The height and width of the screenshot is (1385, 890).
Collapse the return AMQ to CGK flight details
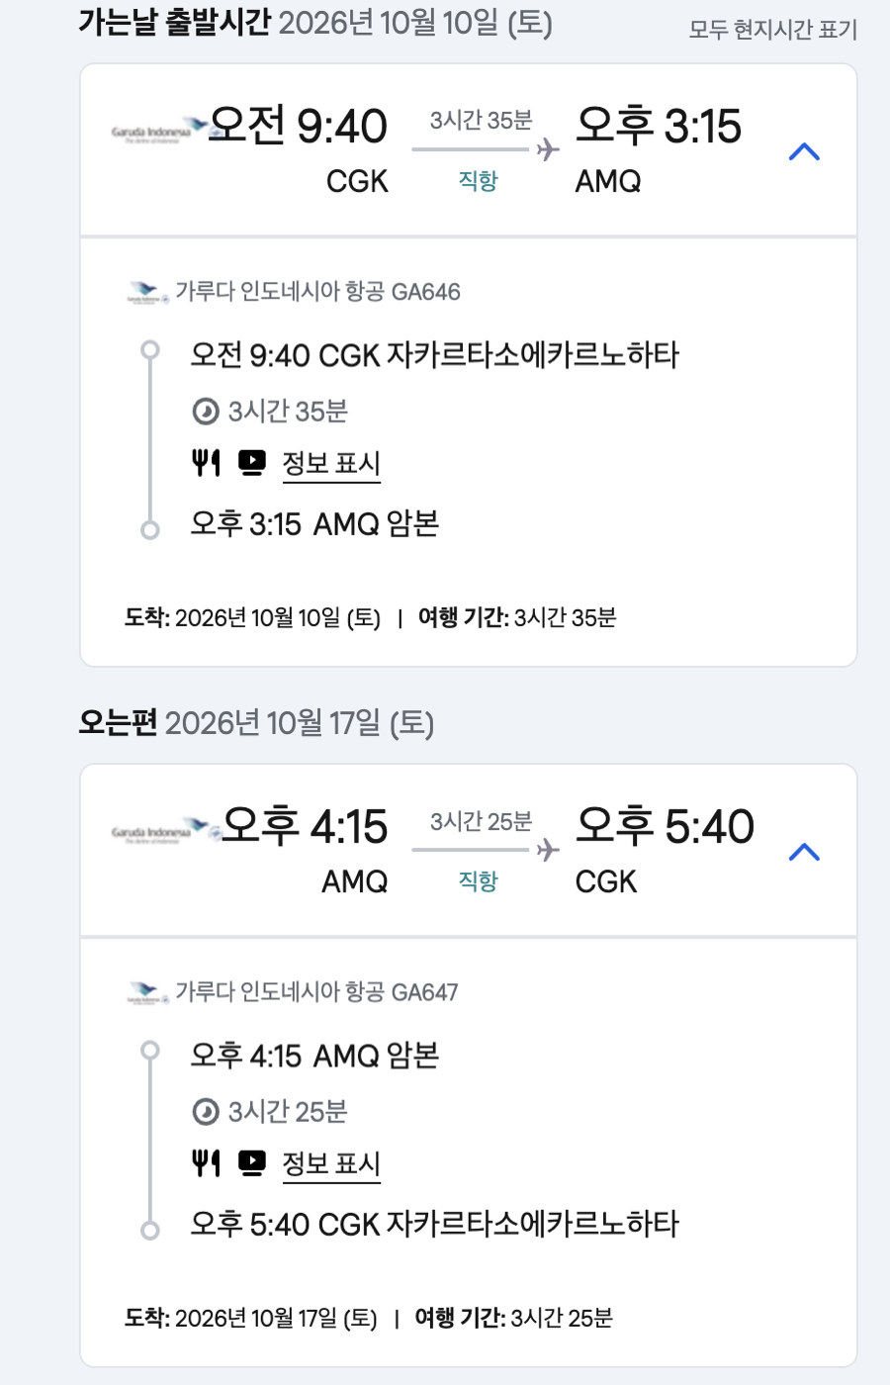(804, 852)
